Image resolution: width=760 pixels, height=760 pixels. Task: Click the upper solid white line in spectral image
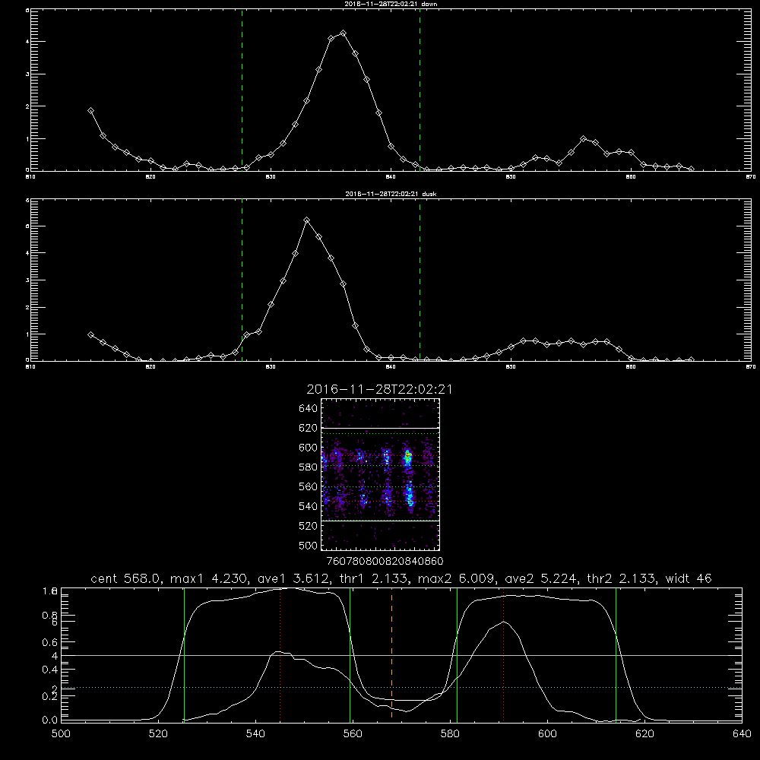point(380,428)
